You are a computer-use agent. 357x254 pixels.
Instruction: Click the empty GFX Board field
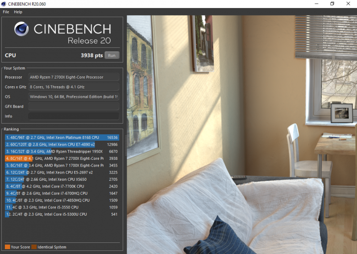click(74, 107)
